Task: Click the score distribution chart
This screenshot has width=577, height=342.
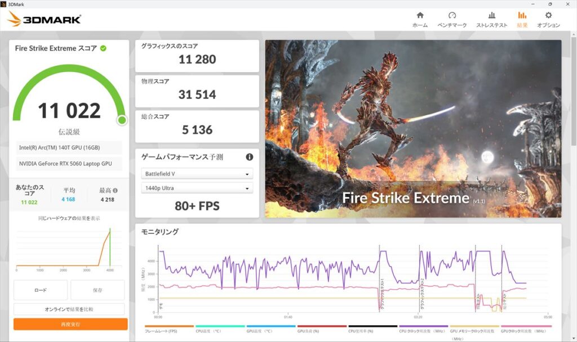Action: click(69, 249)
